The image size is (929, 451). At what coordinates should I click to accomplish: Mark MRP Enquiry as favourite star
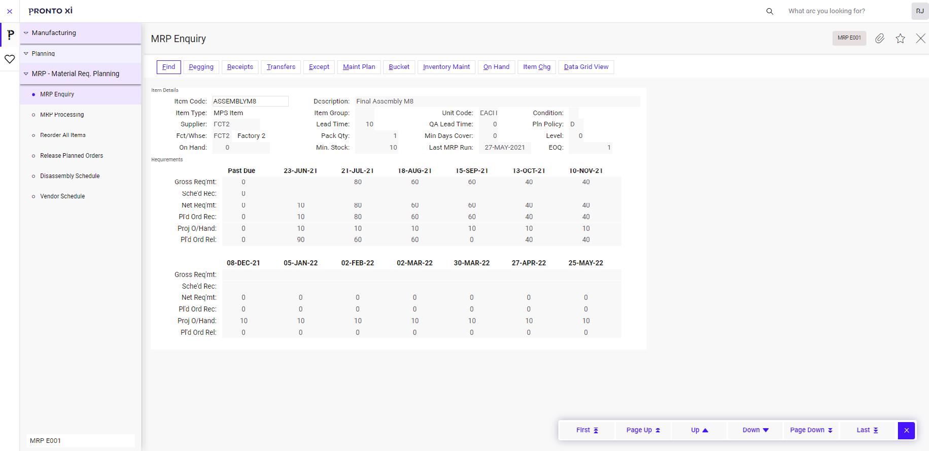point(900,39)
